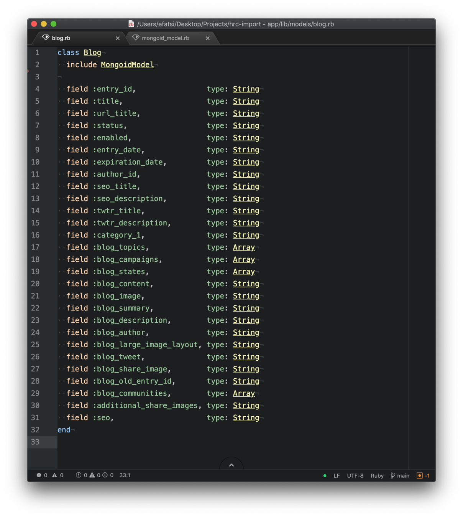Screen dimensions: 463x518
Task: Click String type on the :seo line
Action: point(246,418)
